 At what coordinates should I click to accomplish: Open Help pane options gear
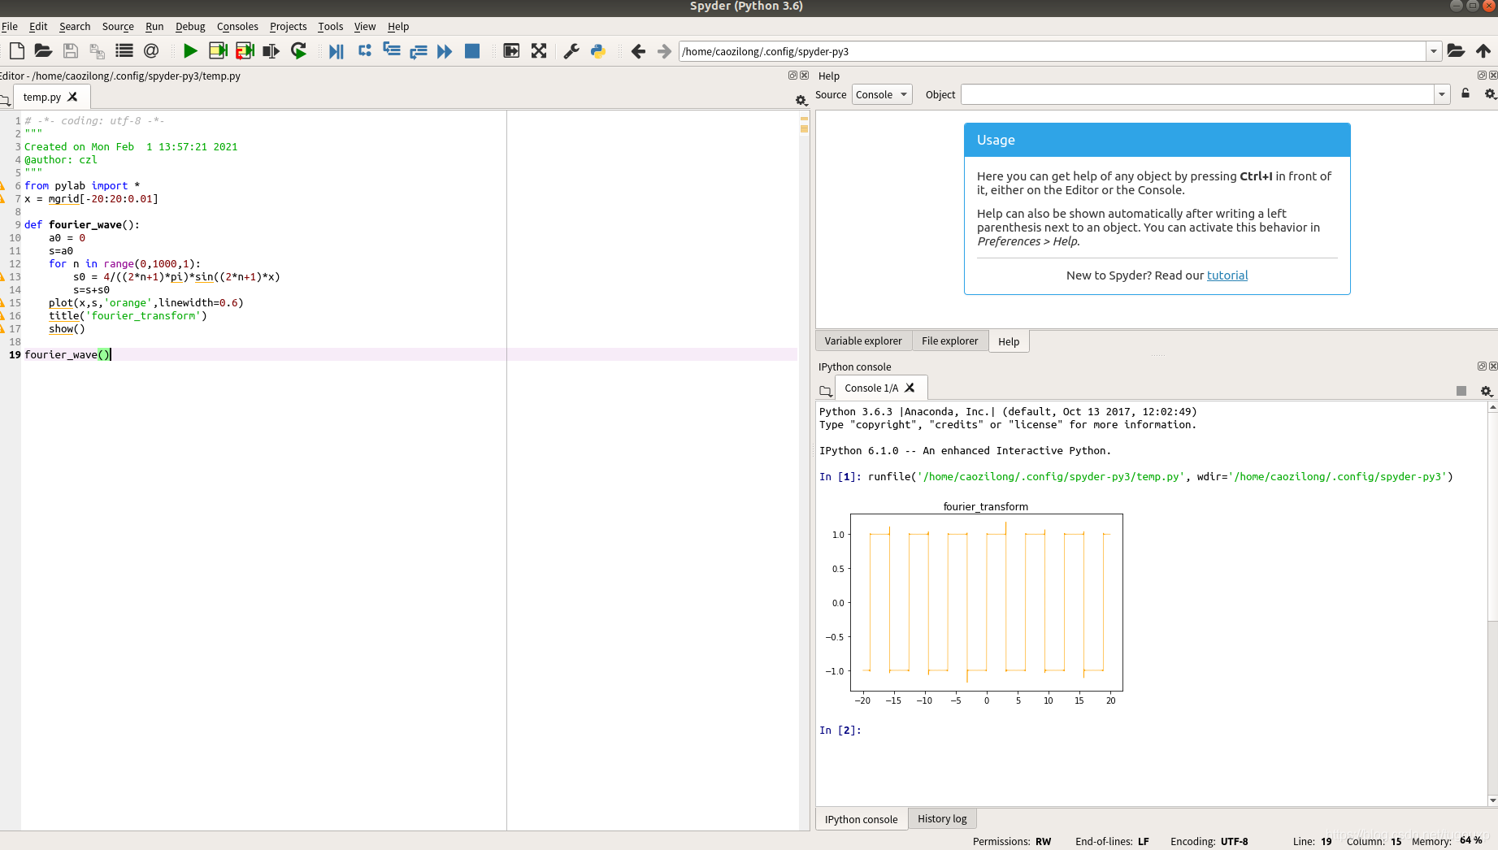click(1490, 94)
